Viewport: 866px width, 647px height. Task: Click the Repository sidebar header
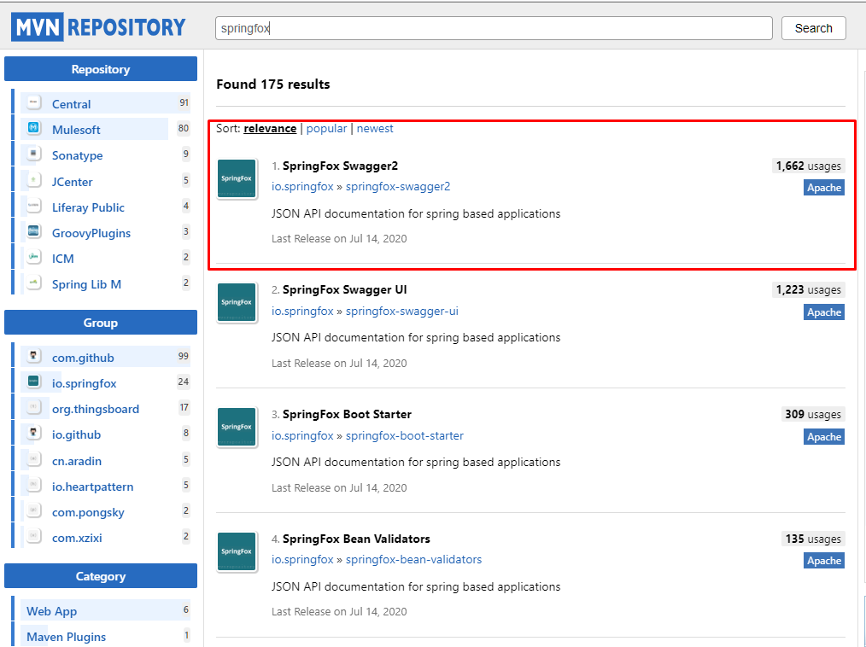click(x=101, y=69)
